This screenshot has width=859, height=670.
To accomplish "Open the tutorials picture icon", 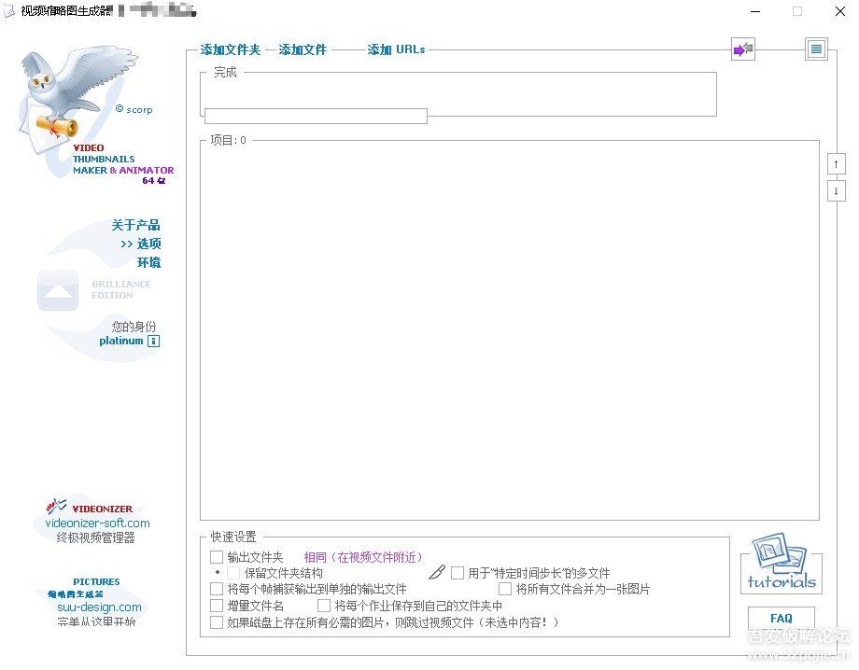I will [781, 563].
